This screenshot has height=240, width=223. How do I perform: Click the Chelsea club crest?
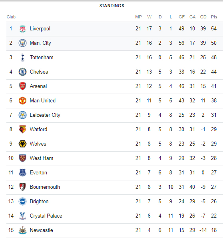tap(22, 72)
